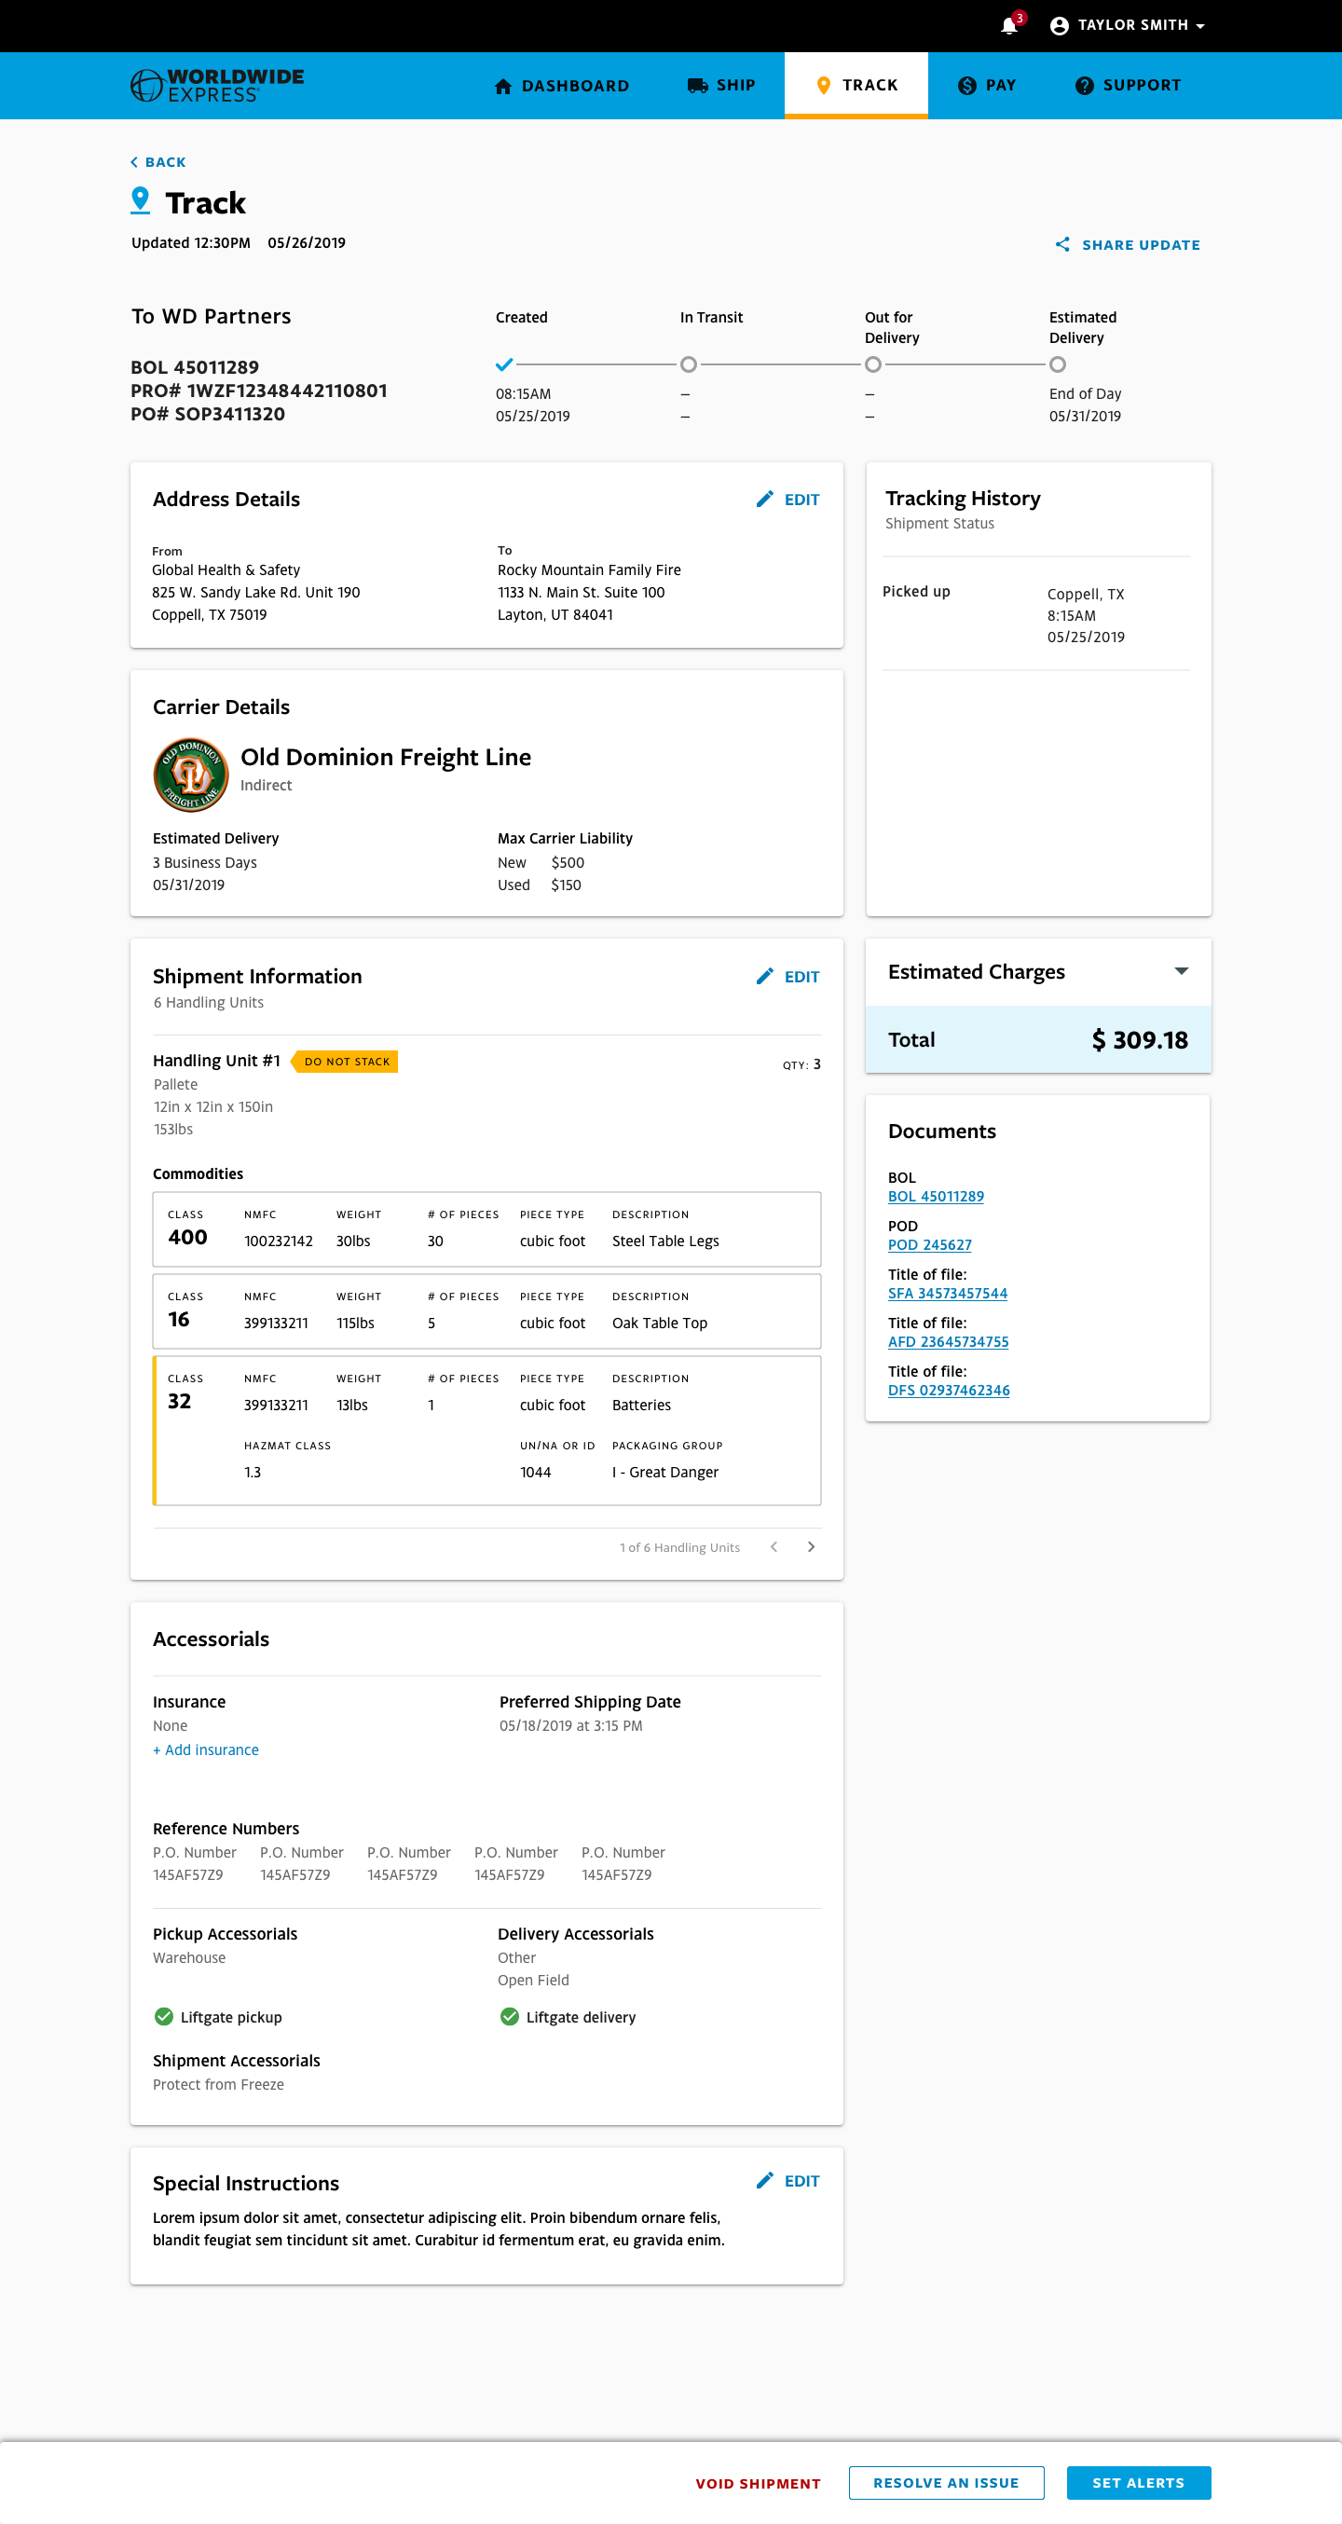
Task: Click the Out for Delivery progress marker
Action: click(x=873, y=364)
